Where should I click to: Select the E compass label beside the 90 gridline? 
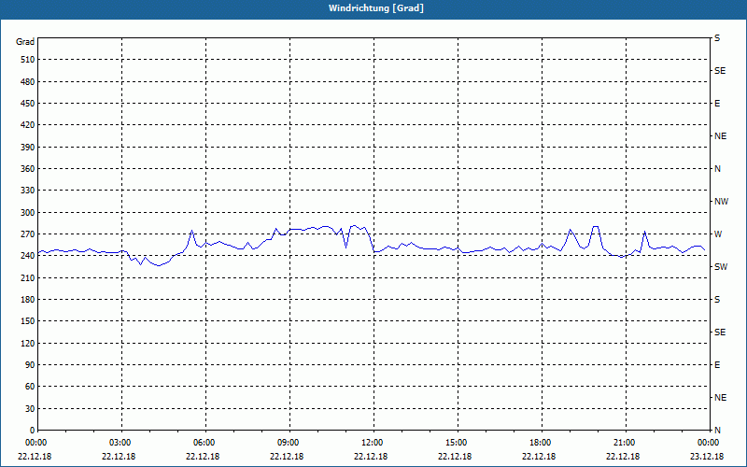717,365
